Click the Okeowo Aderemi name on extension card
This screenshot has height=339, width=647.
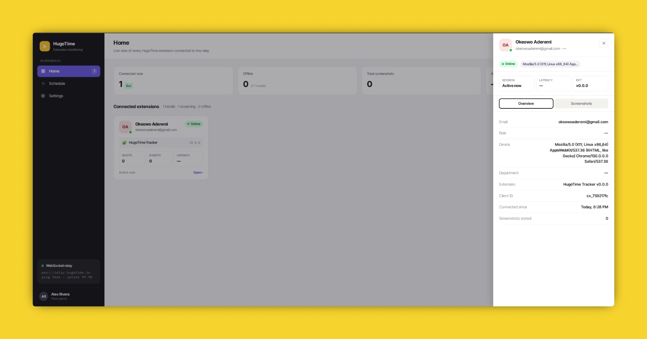click(152, 124)
